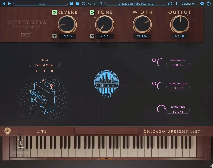Click the exclamation mark panic icon
Screen dimensions: 213x168
click(176, 4)
